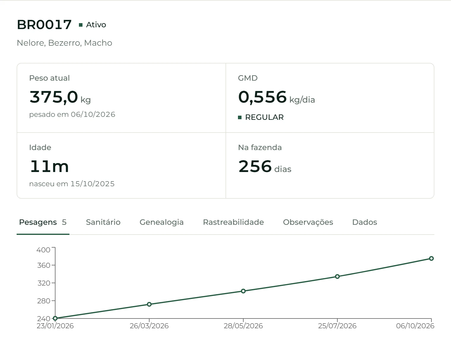Click the 28/05/2026 x-axis date label
Viewport: 451px width, 344px height.
[x=243, y=326]
